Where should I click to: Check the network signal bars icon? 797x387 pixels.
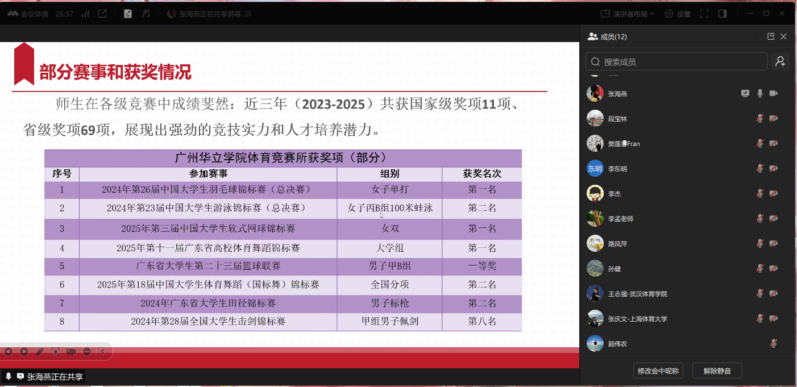pos(85,14)
